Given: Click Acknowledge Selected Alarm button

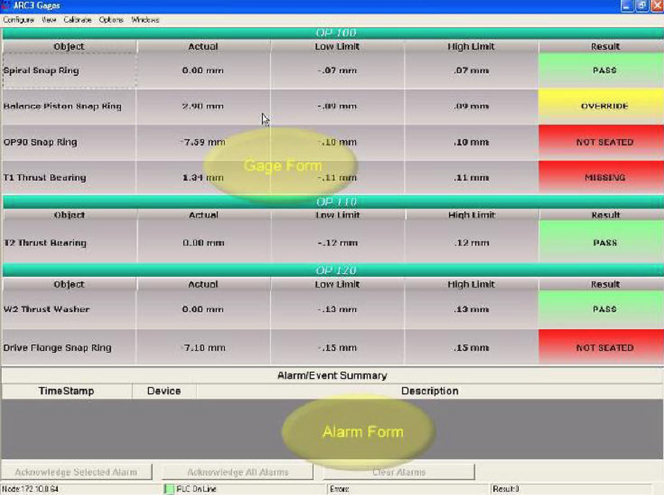Looking at the screenshot, I should click(76, 472).
